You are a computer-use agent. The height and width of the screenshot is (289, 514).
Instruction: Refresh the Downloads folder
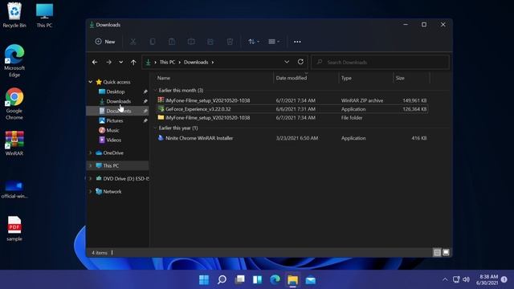pos(300,62)
